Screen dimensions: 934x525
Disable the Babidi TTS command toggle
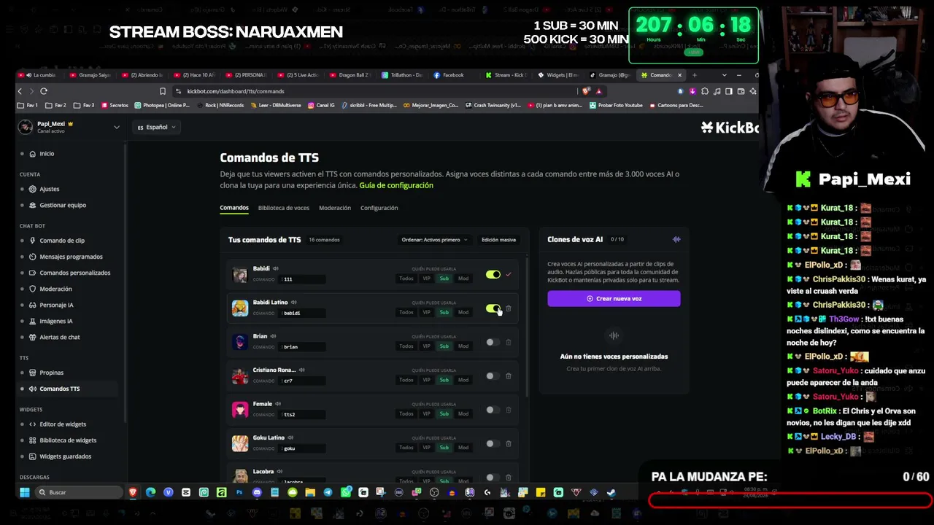click(493, 275)
